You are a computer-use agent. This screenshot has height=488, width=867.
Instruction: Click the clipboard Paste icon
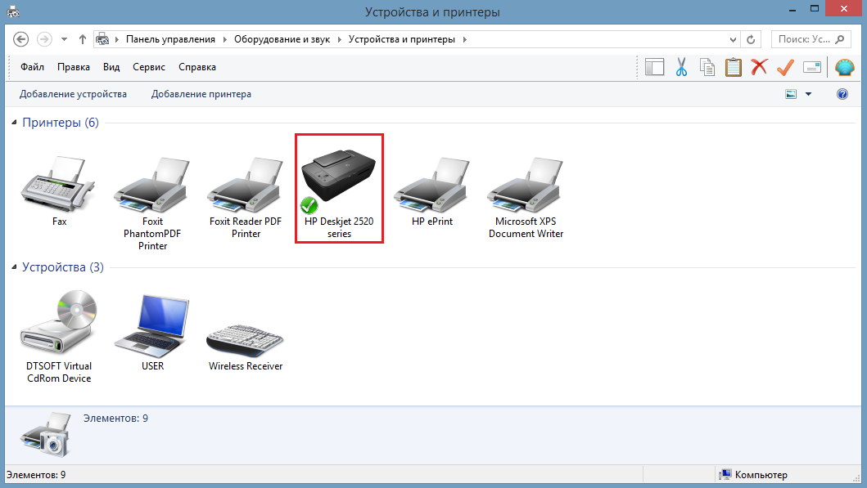coord(733,67)
